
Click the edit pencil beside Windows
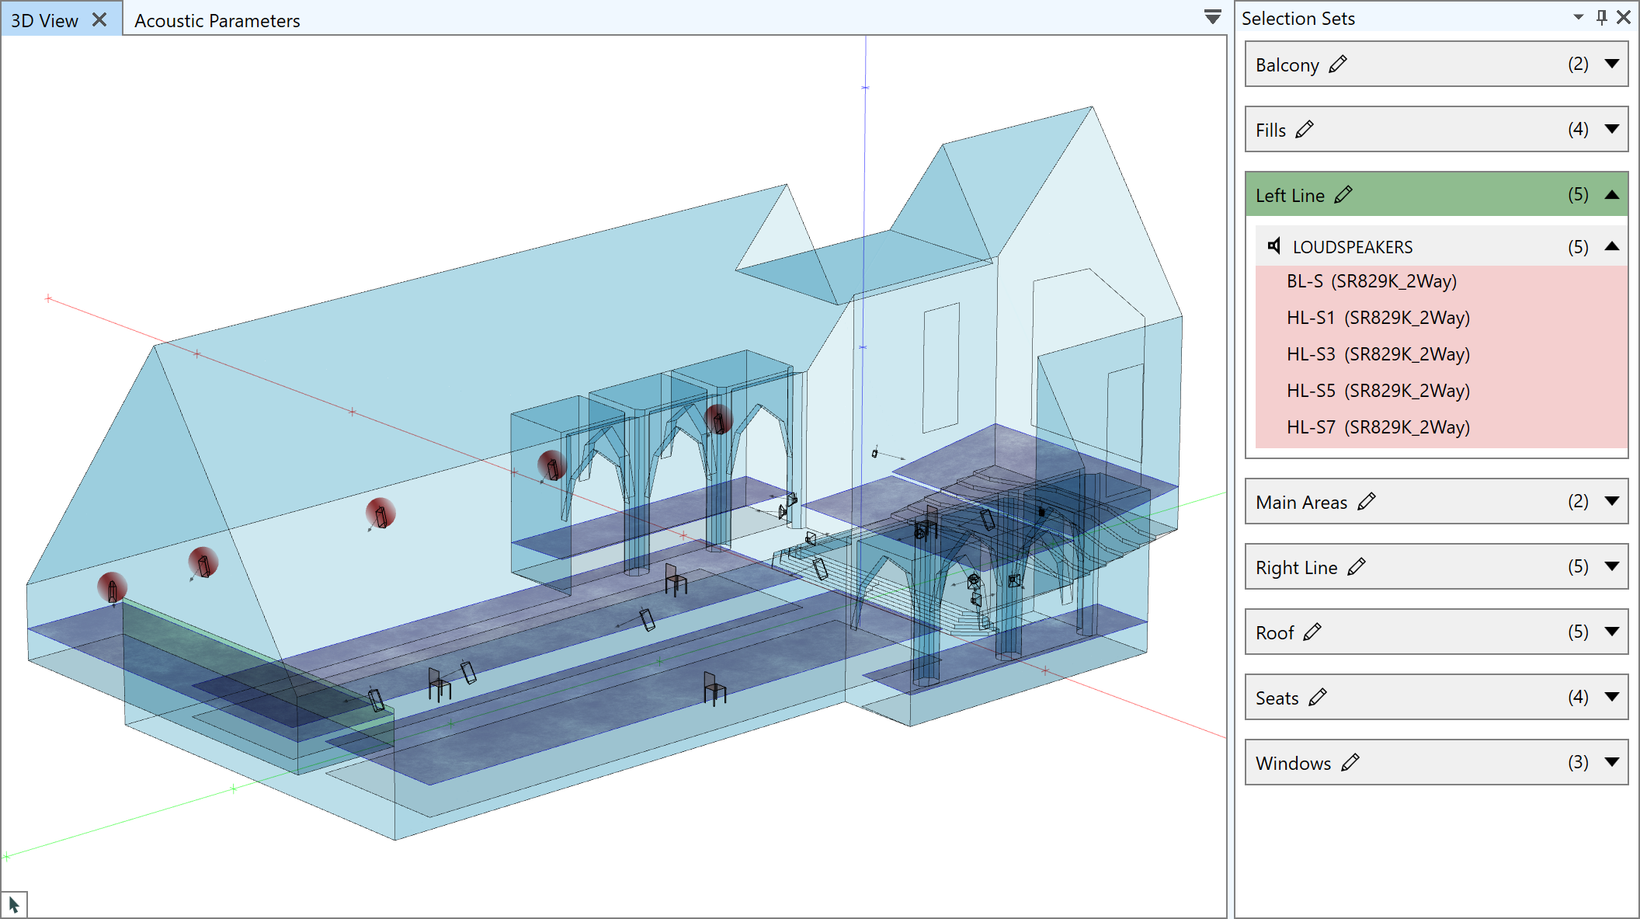[x=1350, y=763]
